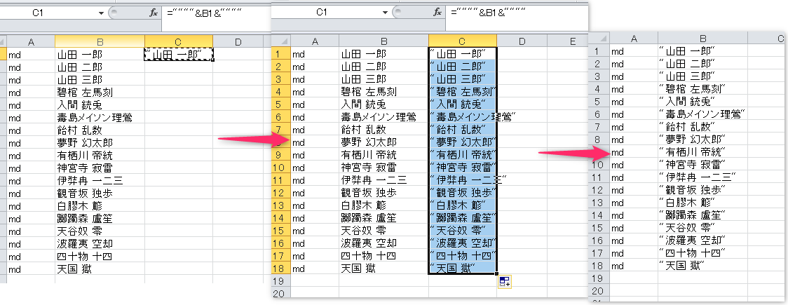788x305 pixels.
Task: Select the row 18 header in the rightmost sheet
Action: pos(597,266)
